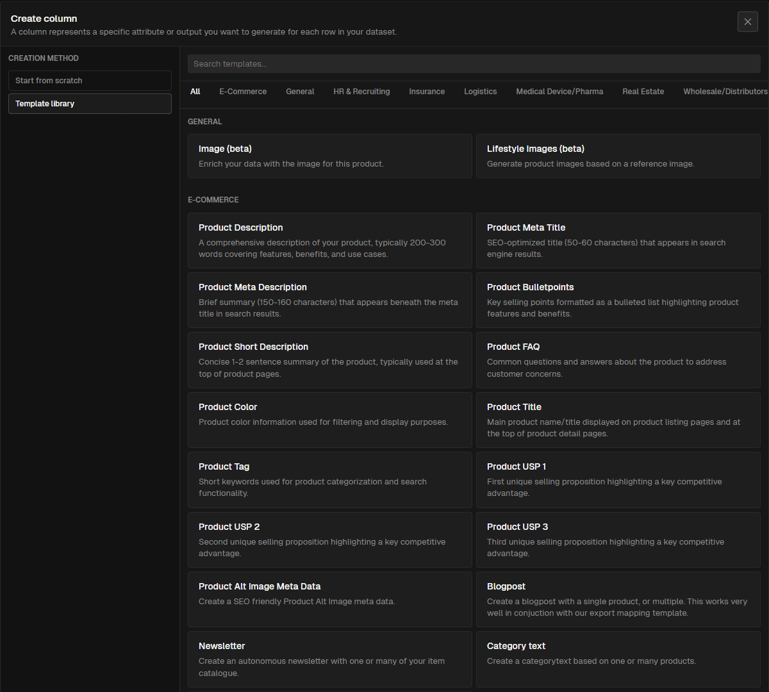Open the Medical Device/Pharma tab
The height and width of the screenshot is (692, 769).
[559, 92]
